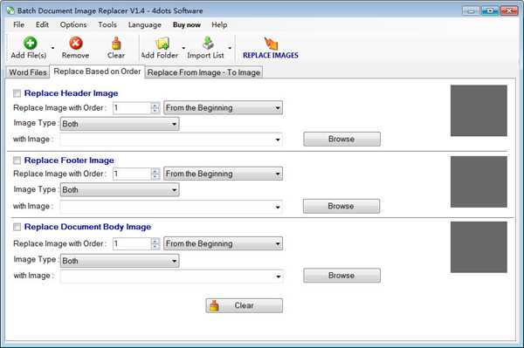Enable the Replace Footer Image checkbox
The height and width of the screenshot is (348, 524).
(x=17, y=160)
